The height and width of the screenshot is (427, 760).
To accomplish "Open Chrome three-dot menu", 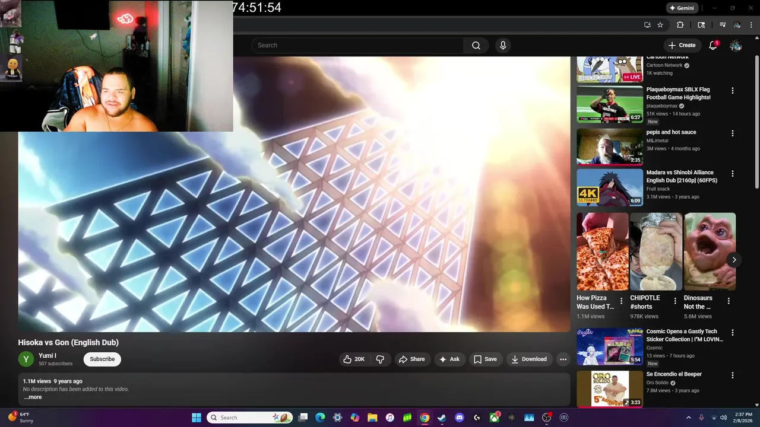I will (752, 25).
